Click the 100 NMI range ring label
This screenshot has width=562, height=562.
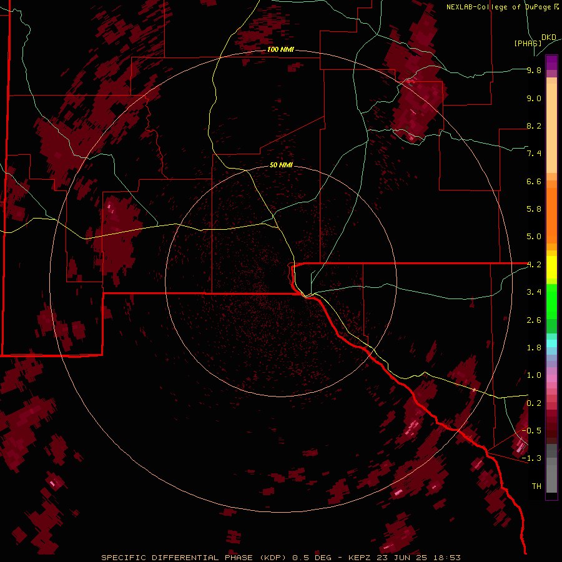[x=280, y=49]
